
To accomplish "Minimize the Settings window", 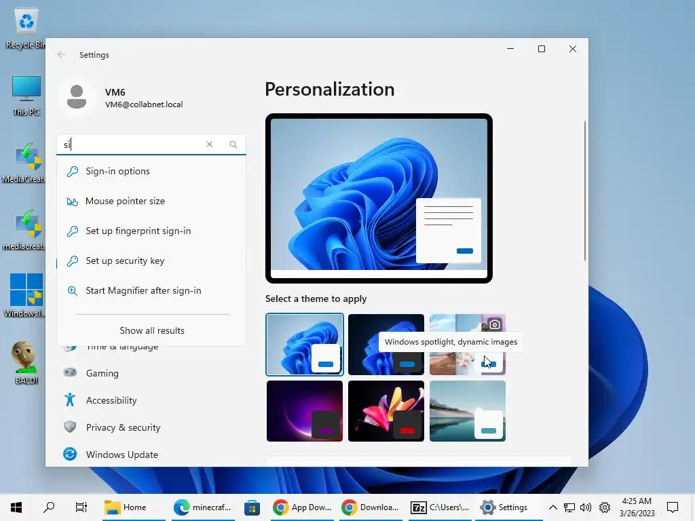I will pos(510,49).
